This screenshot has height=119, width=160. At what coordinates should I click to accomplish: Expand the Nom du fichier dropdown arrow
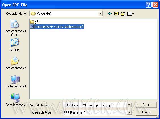(129, 105)
